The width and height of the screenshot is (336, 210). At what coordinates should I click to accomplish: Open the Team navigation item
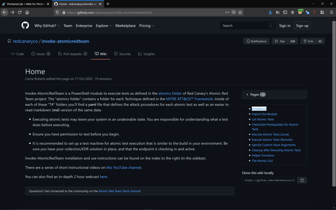pyautogui.click(x=68, y=25)
